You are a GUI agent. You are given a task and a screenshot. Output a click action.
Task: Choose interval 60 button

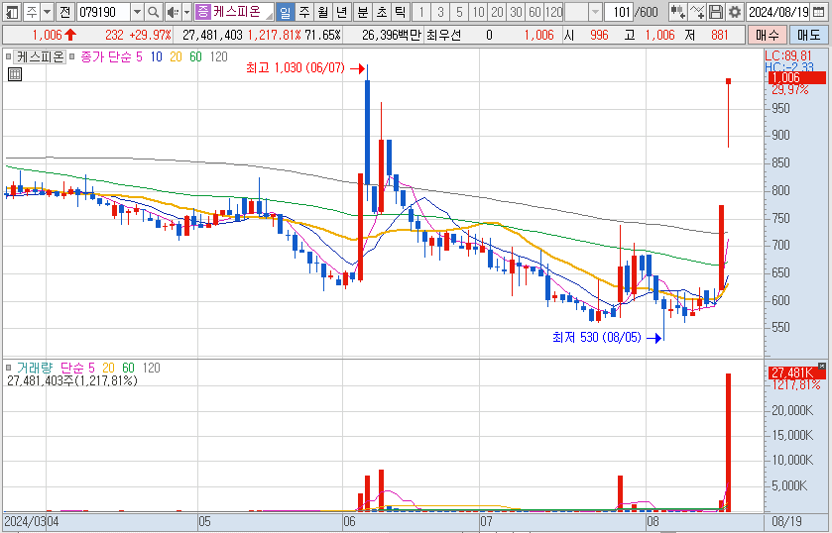point(535,11)
